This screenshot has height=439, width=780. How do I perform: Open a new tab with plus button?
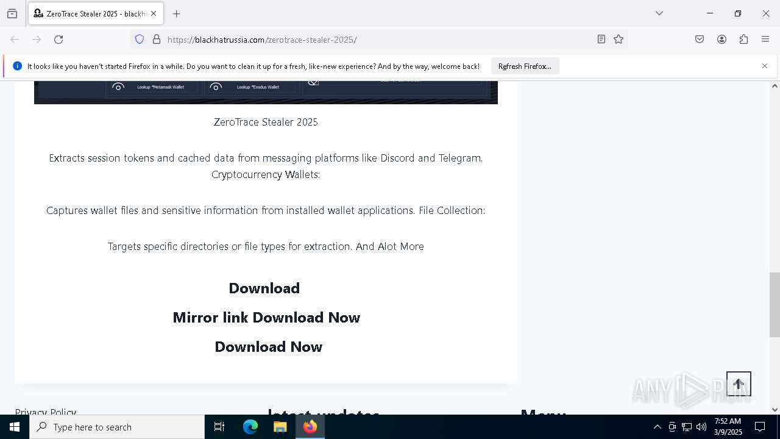[x=177, y=13]
